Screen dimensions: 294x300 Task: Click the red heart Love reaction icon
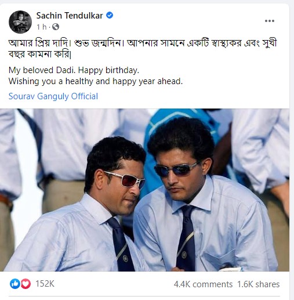coord(26,284)
